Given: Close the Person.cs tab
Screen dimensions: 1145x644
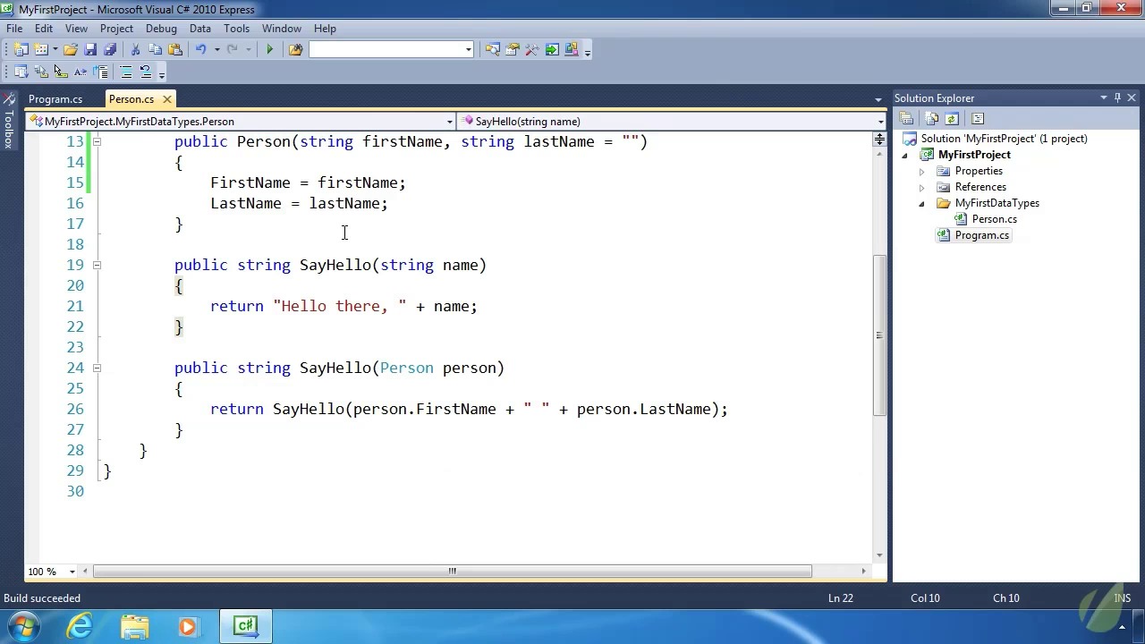Looking at the screenshot, I should click(166, 99).
